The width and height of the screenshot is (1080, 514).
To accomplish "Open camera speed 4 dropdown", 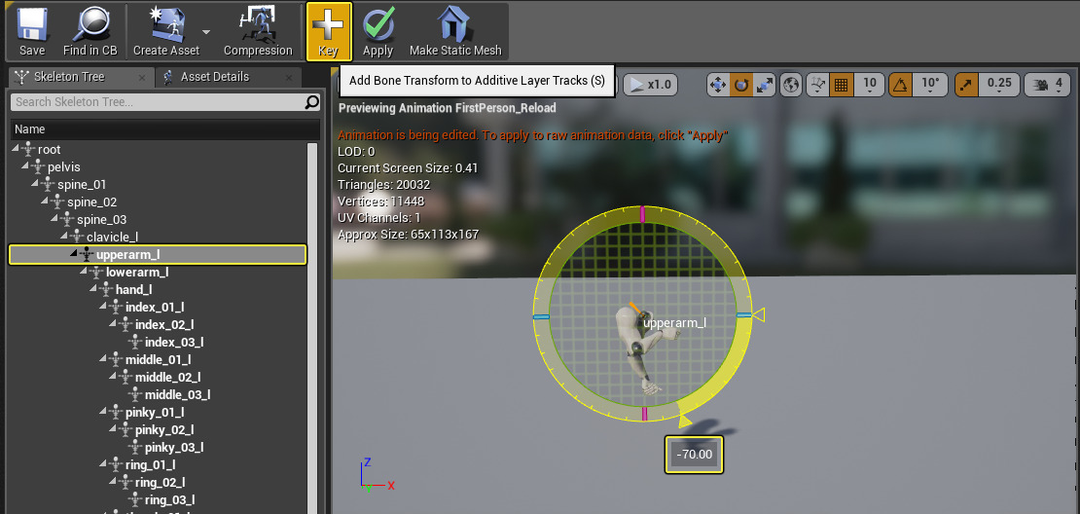I will click(1061, 85).
